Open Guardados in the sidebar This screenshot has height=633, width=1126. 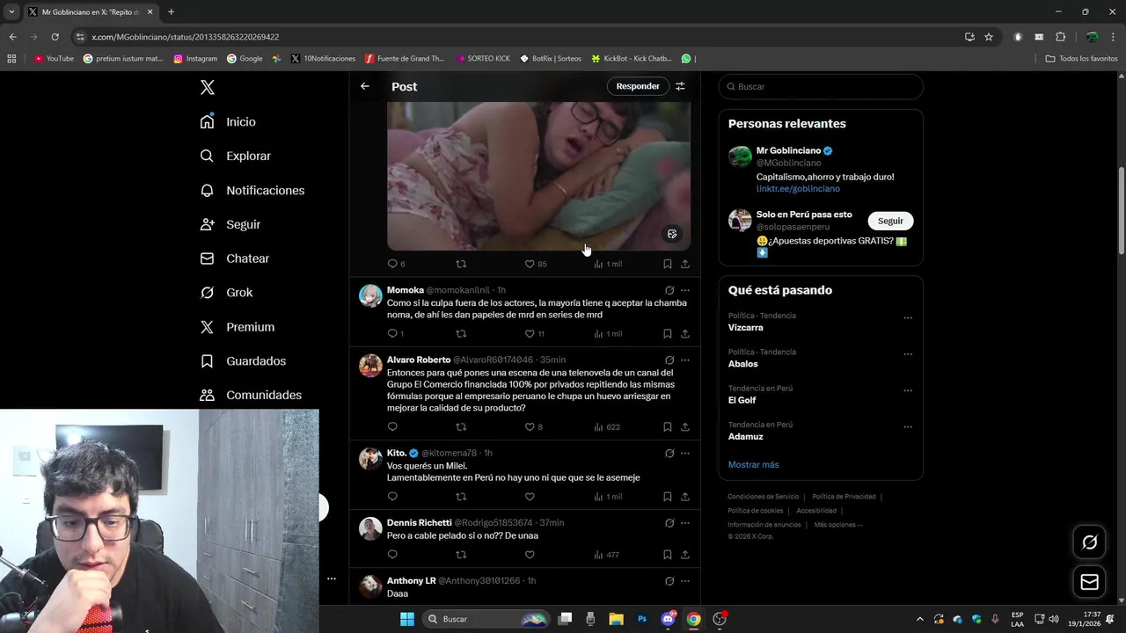[243, 361]
